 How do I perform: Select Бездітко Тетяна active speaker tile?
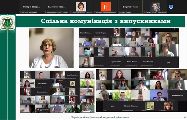(x=130, y=7)
